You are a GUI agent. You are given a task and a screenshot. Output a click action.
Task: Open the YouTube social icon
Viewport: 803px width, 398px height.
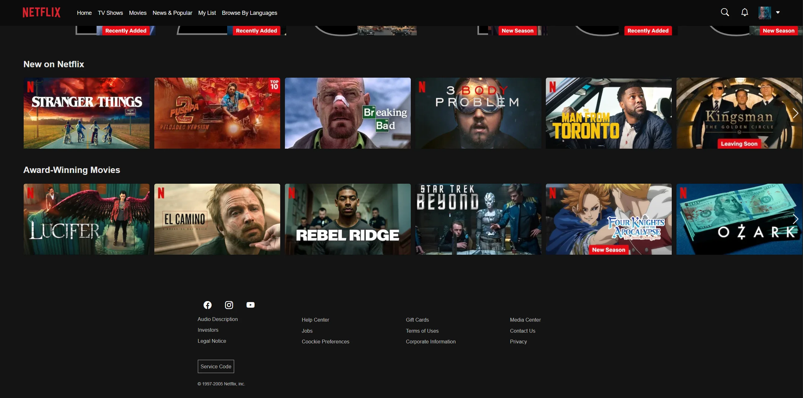(250, 305)
